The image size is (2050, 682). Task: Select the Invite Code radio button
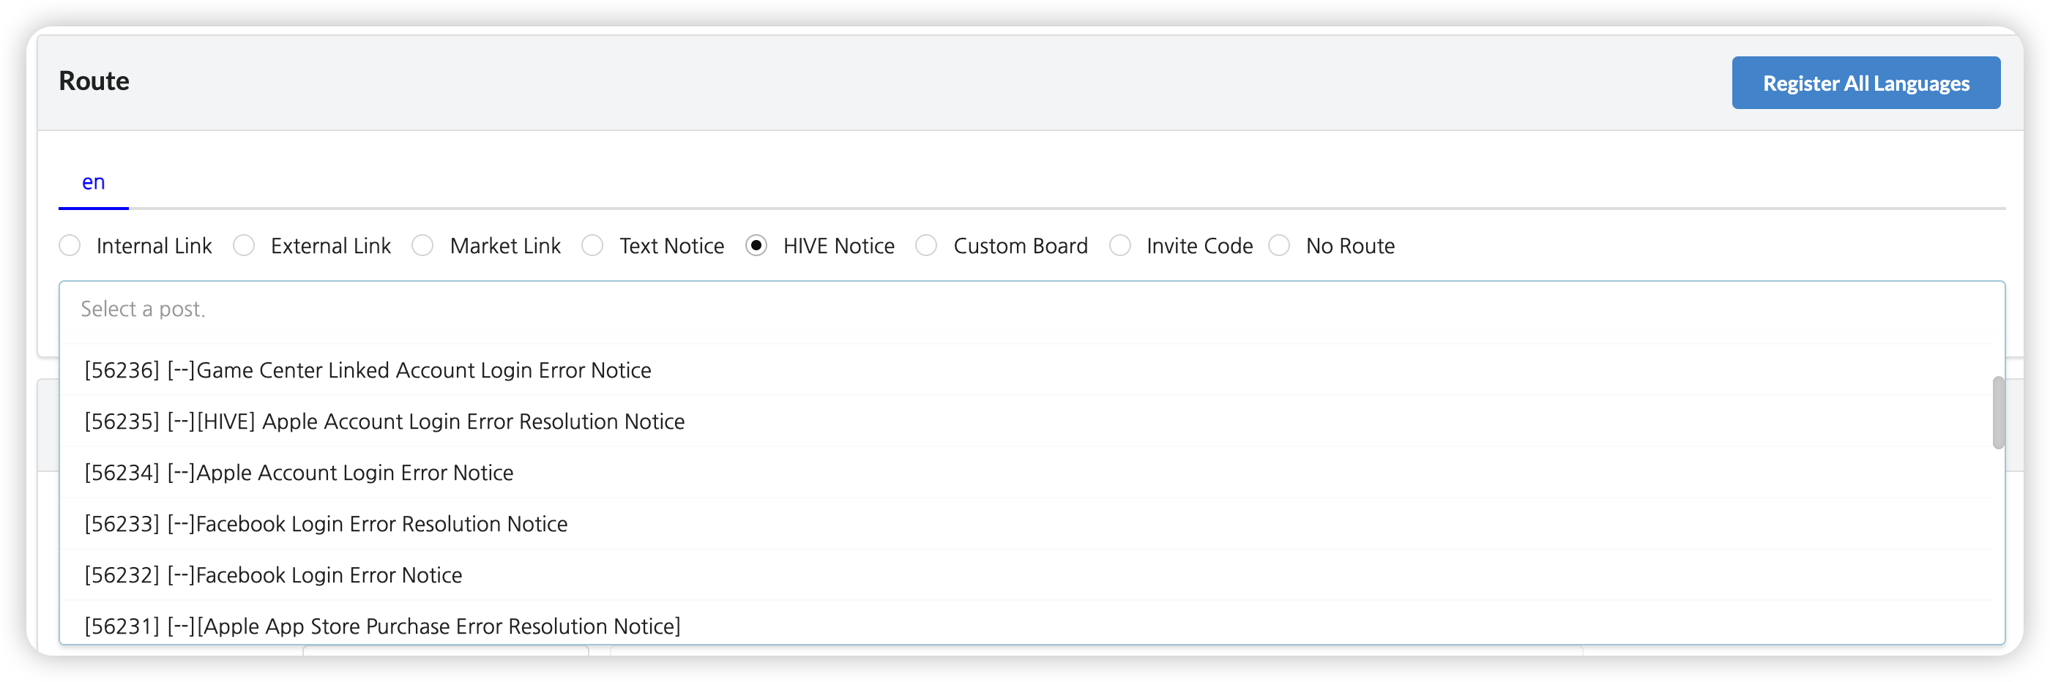[x=1119, y=246]
